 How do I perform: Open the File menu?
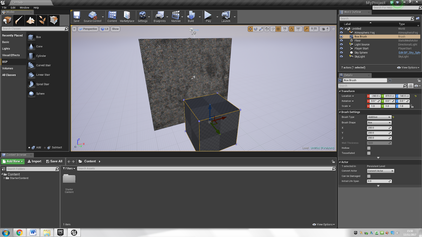coord(4,8)
